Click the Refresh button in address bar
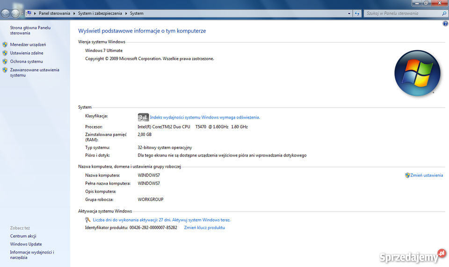The width and height of the screenshot is (449, 267). pos(357,14)
